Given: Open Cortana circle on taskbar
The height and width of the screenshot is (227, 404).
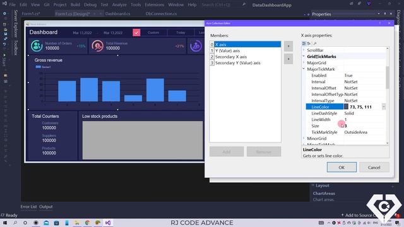Looking at the screenshot, I should coord(25,223).
